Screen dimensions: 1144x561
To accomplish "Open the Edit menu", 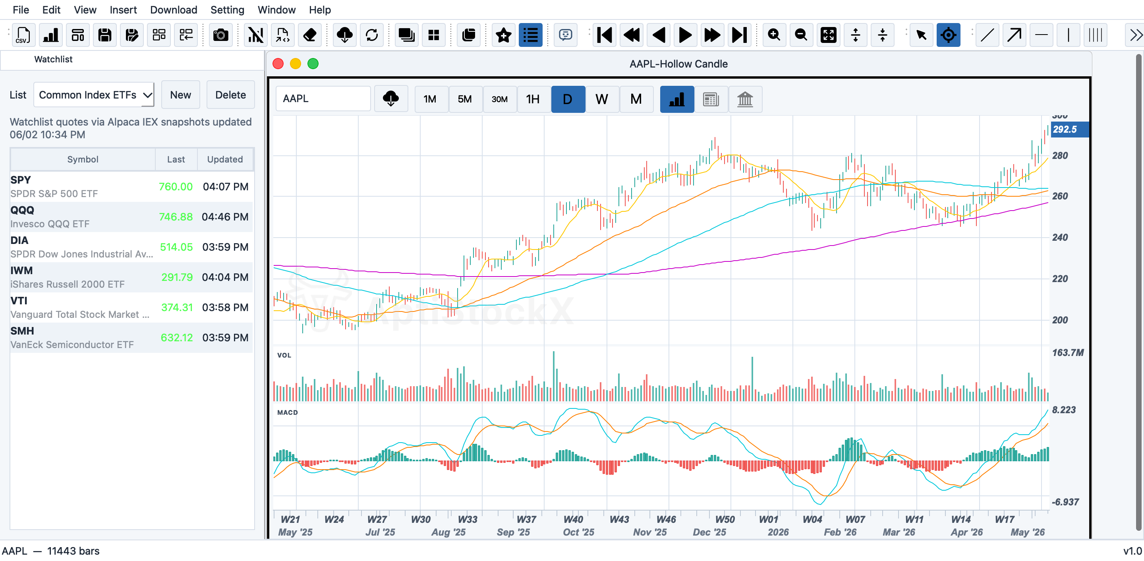I will click(x=52, y=10).
